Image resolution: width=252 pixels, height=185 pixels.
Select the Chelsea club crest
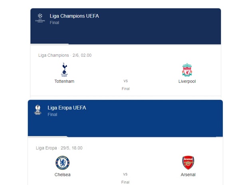point(62,163)
